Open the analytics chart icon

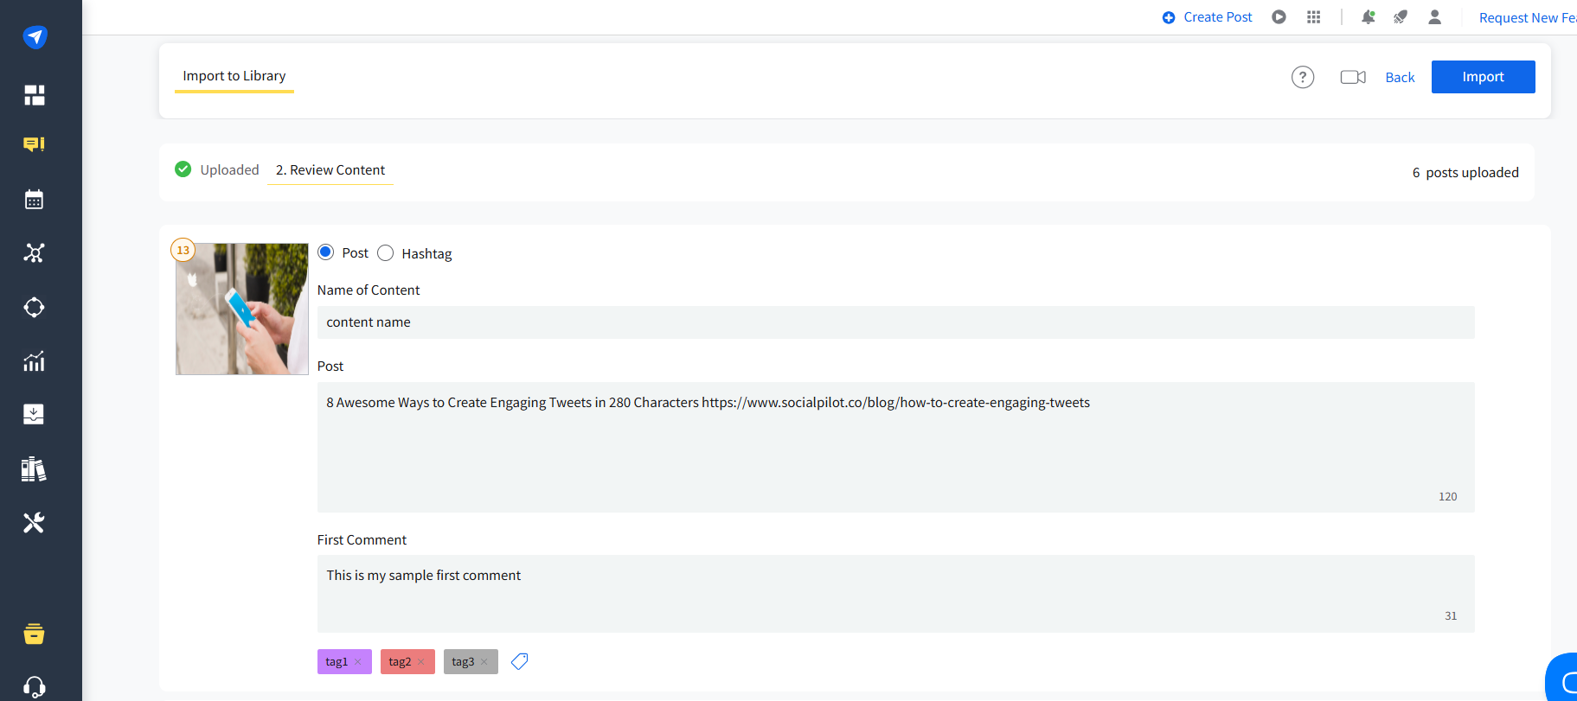(34, 361)
